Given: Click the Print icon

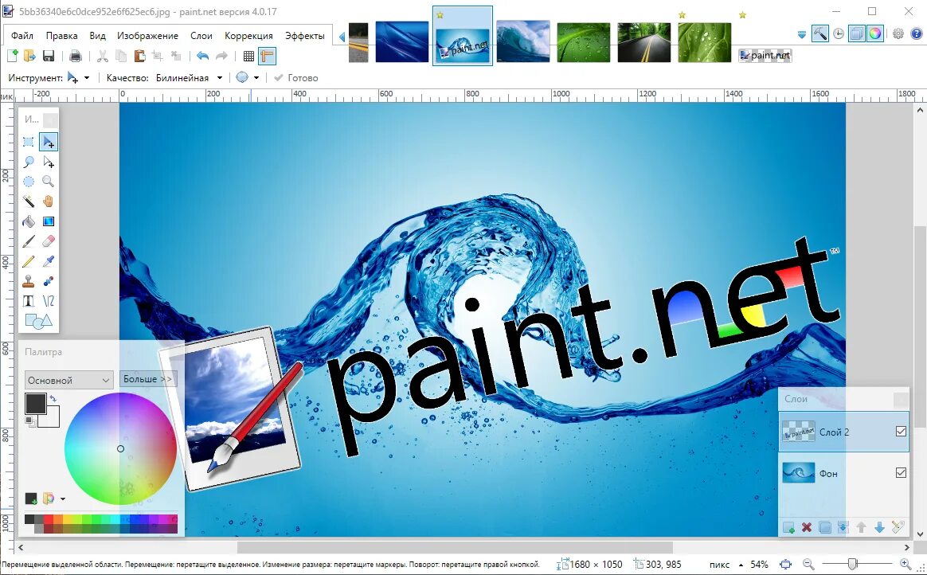Looking at the screenshot, I should 75,56.
